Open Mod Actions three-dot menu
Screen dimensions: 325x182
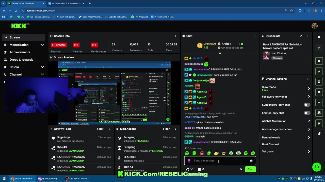[x=175, y=129]
